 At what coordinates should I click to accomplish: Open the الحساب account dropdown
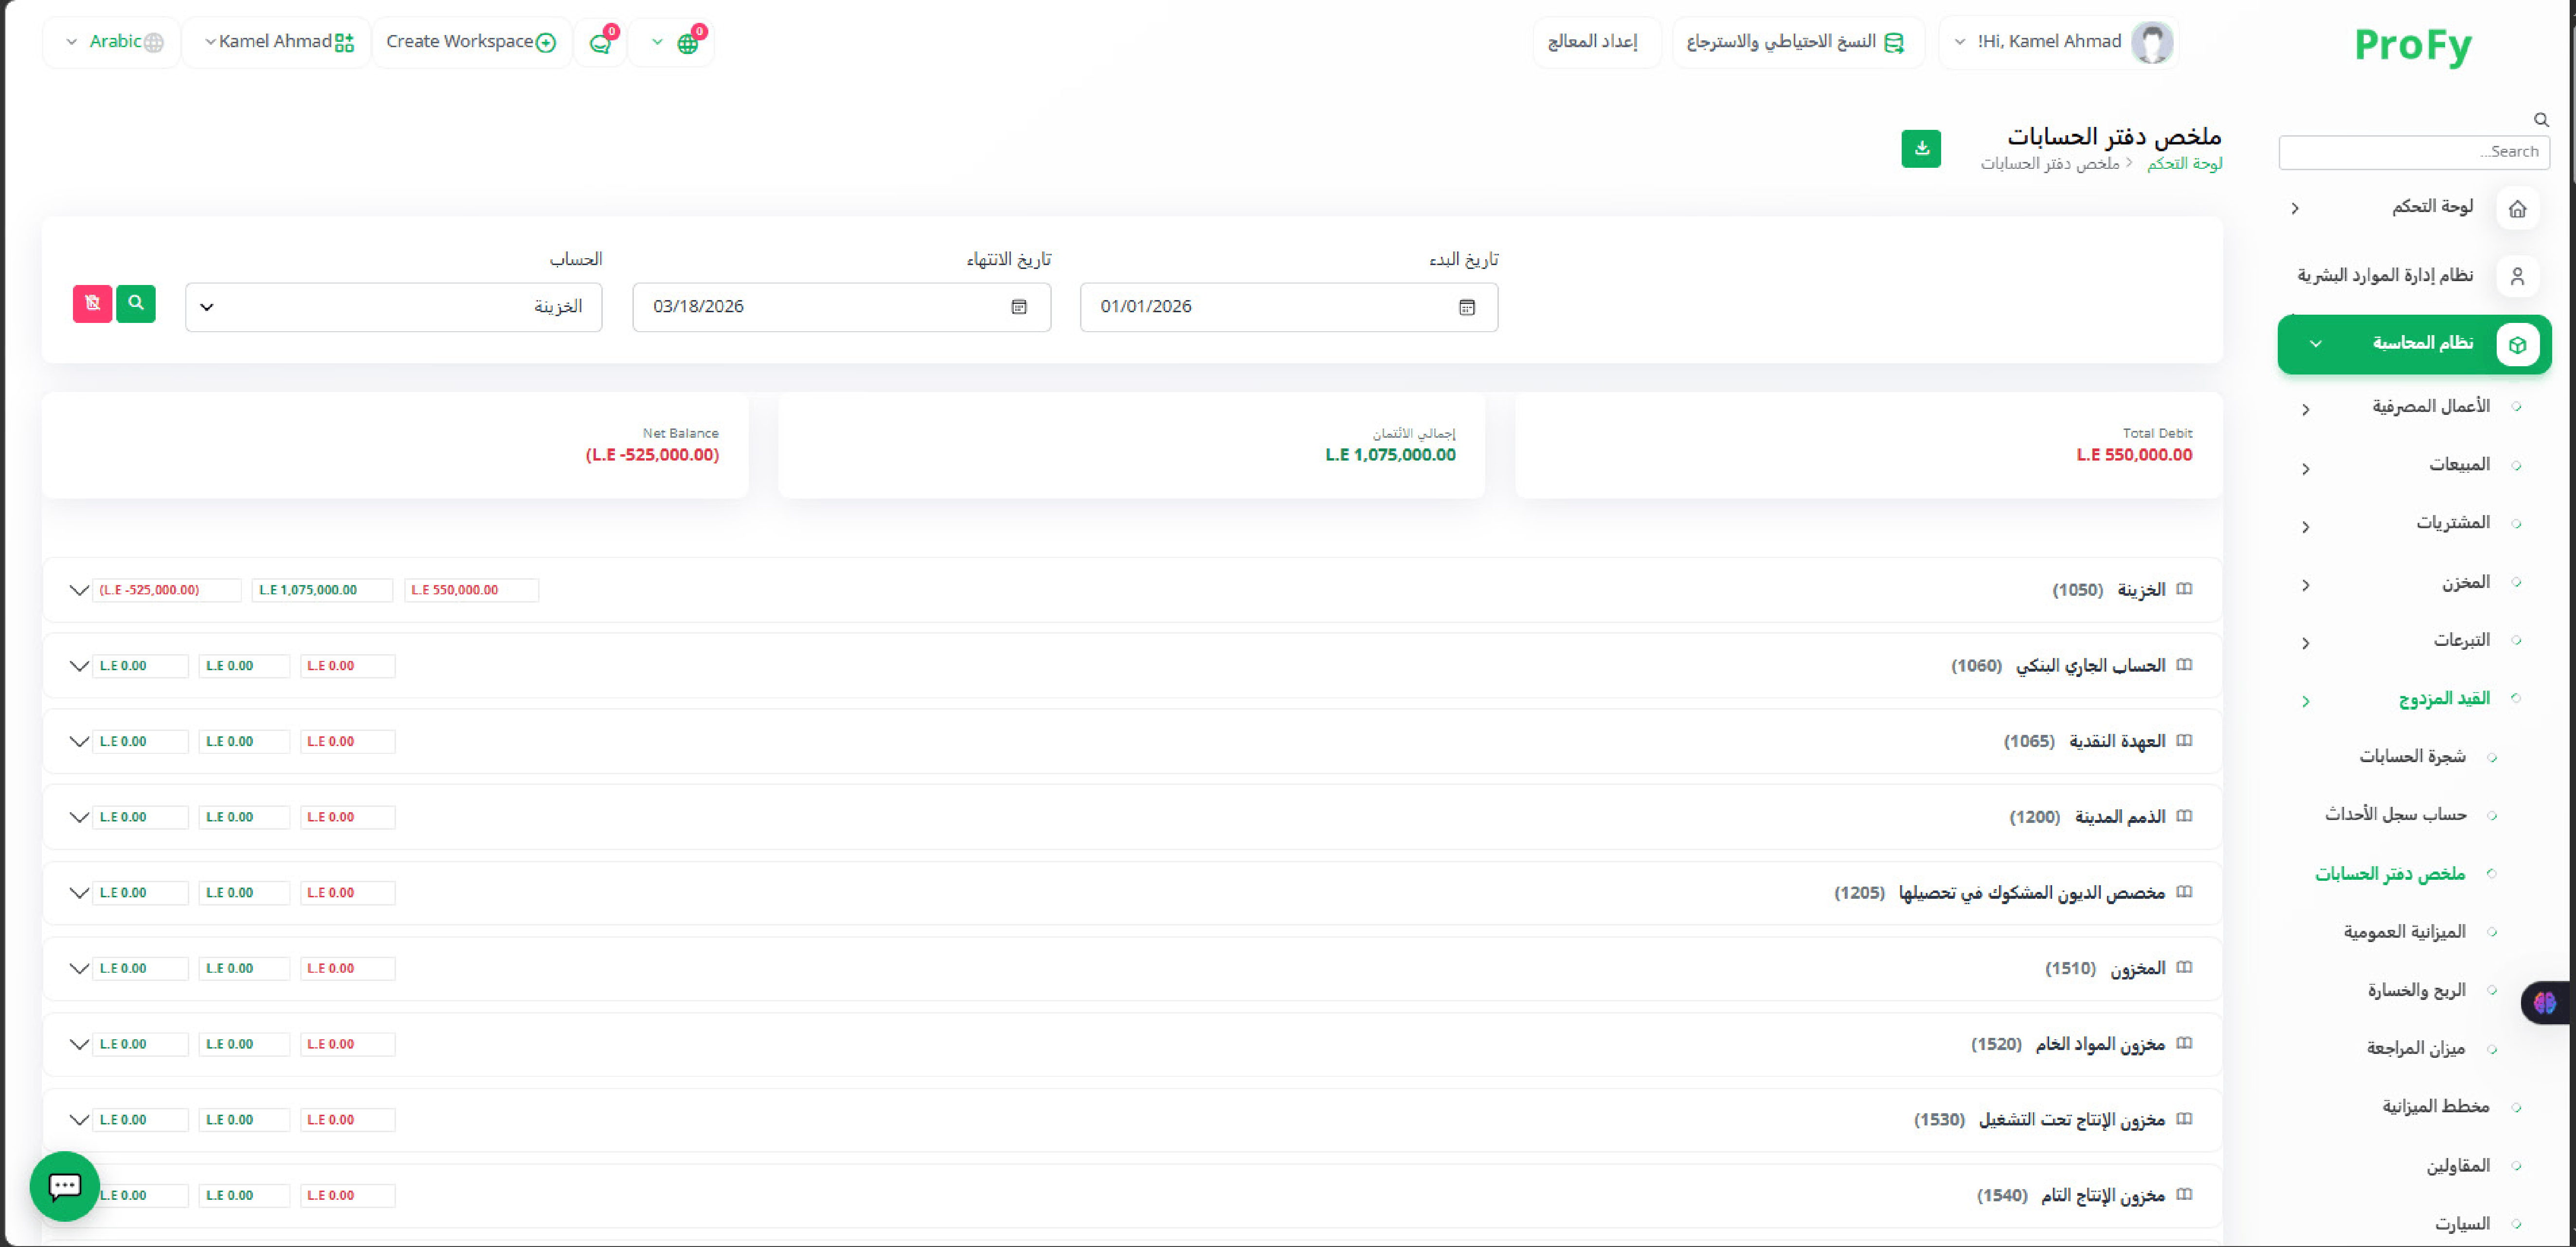(x=394, y=307)
